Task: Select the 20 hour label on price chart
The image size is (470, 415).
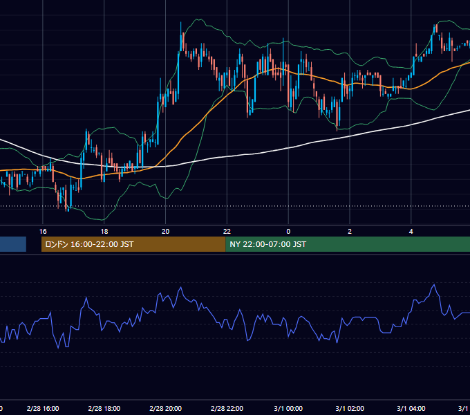Action: pyautogui.click(x=165, y=232)
